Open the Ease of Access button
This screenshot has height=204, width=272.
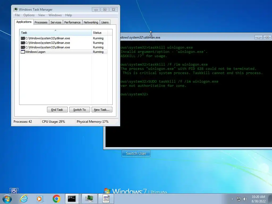[x=14, y=191]
